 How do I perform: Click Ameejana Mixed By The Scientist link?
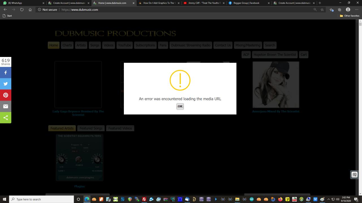275,111
